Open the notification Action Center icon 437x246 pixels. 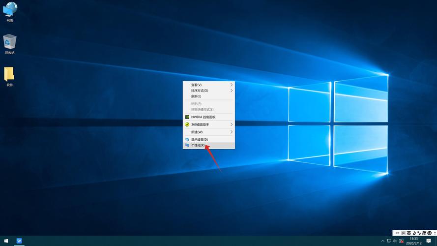point(429,241)
